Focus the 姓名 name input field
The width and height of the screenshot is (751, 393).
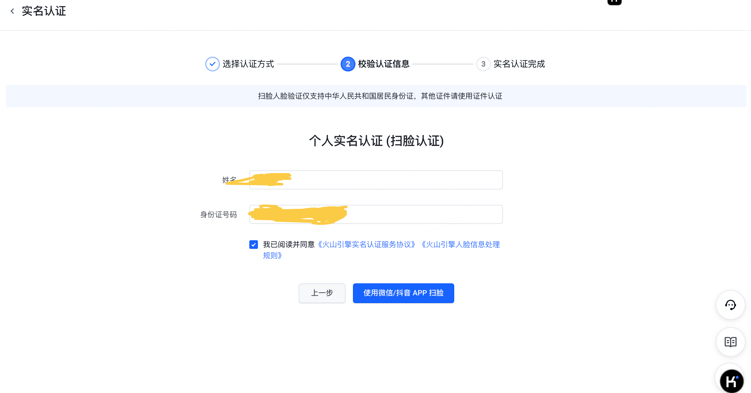(x=376, y=180)
